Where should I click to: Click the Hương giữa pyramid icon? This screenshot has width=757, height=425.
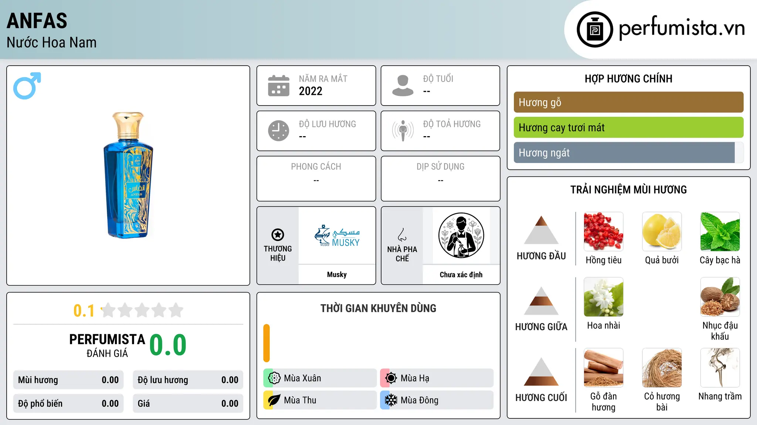541,301
